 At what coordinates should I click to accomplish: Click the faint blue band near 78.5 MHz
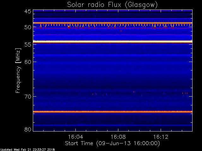point(113,125)
